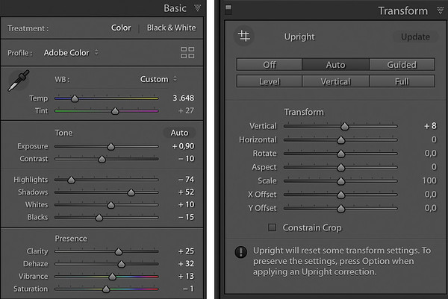Screen dimensions: 448x299
Task: Switch treatment to Black & White
Action: pos(172,28)
